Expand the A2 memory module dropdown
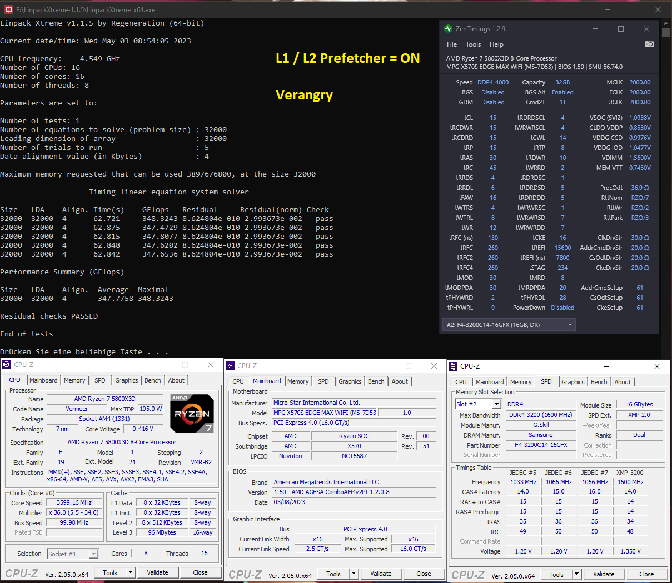 tap(509, 325)
